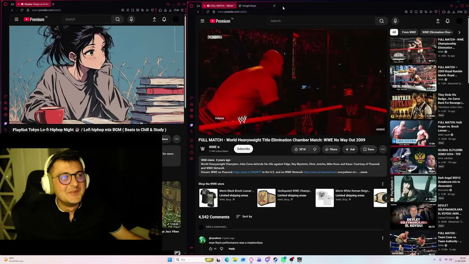
Task: Open notifications bell in left YouTube window
Action: [x=164, y=19]
